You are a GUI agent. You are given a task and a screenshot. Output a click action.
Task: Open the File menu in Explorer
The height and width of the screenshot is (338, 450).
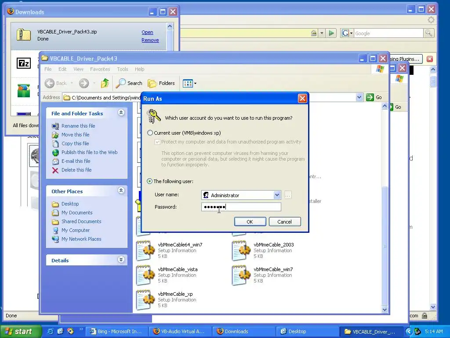tap(48, 69)
